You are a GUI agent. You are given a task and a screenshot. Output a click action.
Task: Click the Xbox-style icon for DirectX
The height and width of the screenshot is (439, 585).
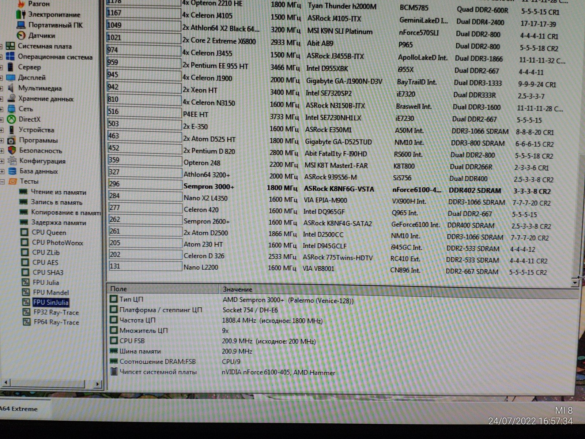12,119
